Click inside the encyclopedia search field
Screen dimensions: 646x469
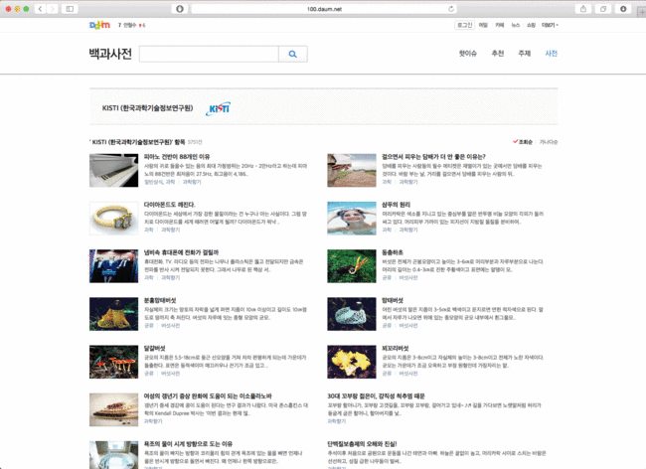(x=209, y=54)
